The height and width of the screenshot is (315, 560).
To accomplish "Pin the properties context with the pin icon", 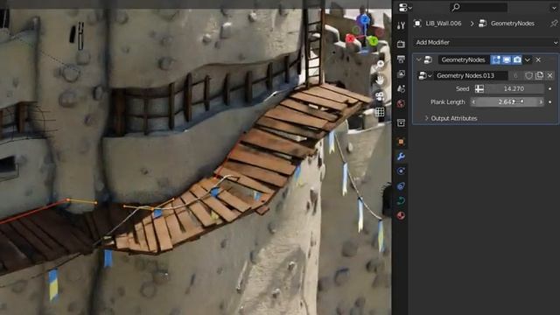I will click(x=554, y=24).
